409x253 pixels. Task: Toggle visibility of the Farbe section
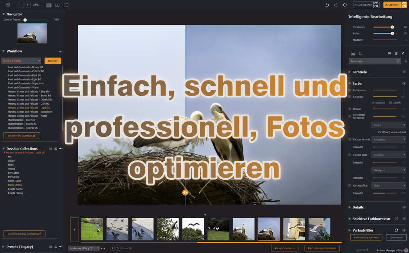point(404,83)
